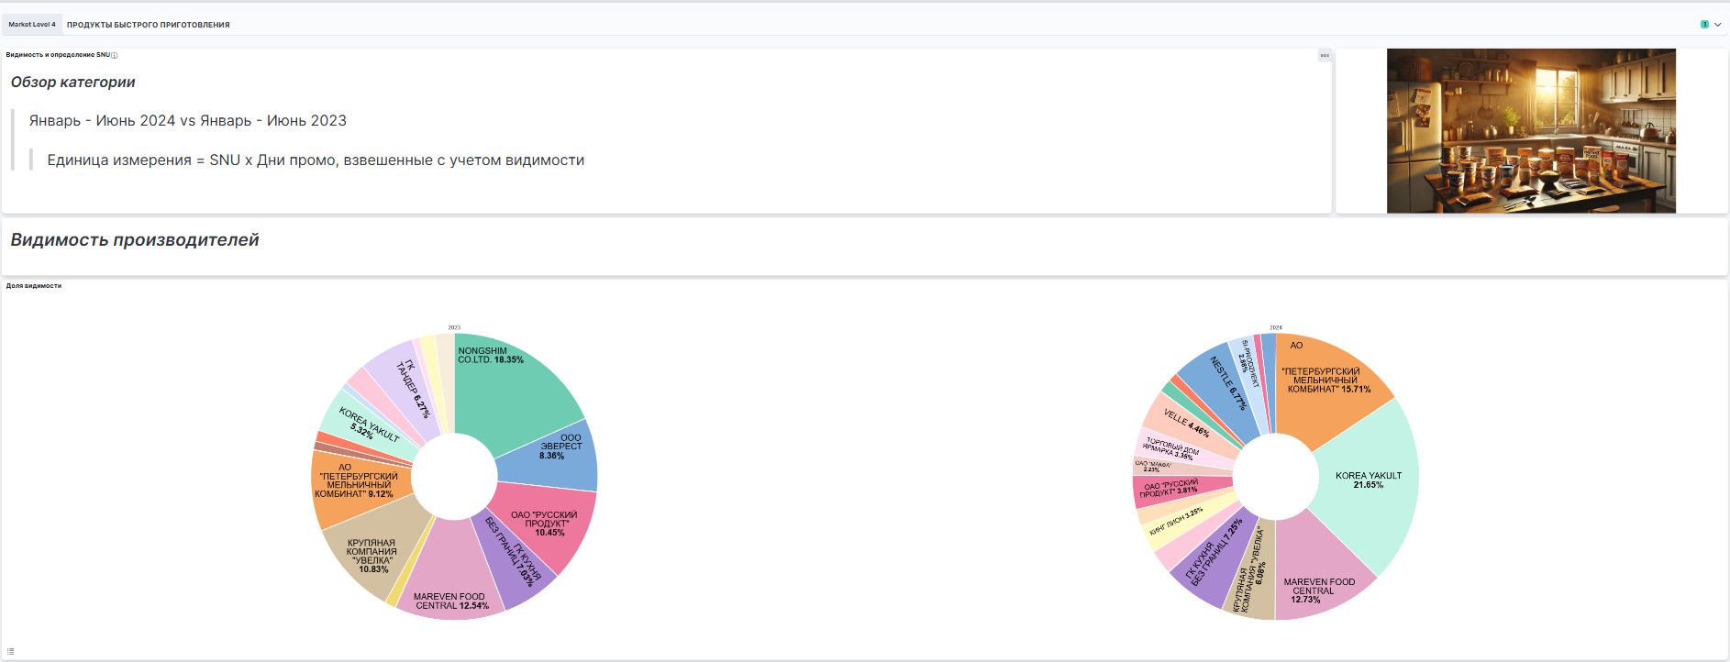Click the 2024 chart year label

pyautogui.click(x=1276, y=327)
